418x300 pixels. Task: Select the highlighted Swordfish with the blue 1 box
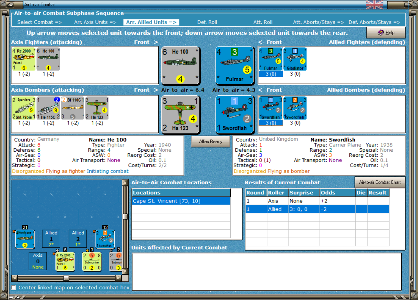(271, 108)
